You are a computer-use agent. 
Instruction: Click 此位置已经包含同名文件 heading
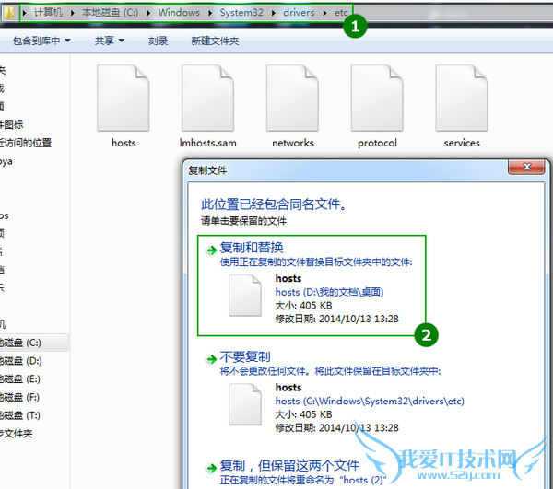274,204
